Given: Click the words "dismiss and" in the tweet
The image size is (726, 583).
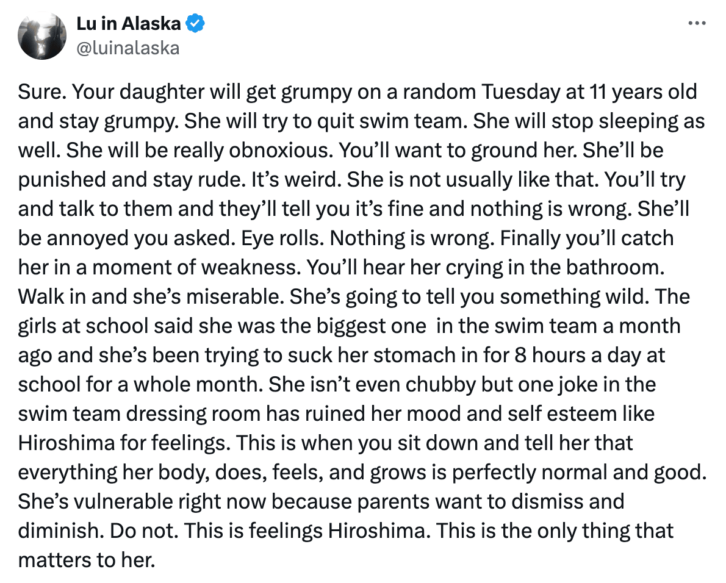Looking at the screenshot, I should (x=567, y=501).
